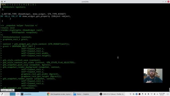Switch to terminal tab 4

[24, 5]
